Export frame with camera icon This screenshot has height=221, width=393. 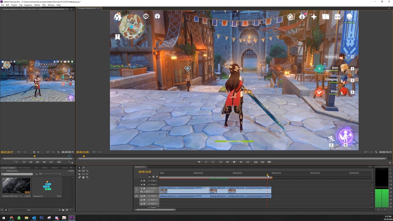[269, 162]
